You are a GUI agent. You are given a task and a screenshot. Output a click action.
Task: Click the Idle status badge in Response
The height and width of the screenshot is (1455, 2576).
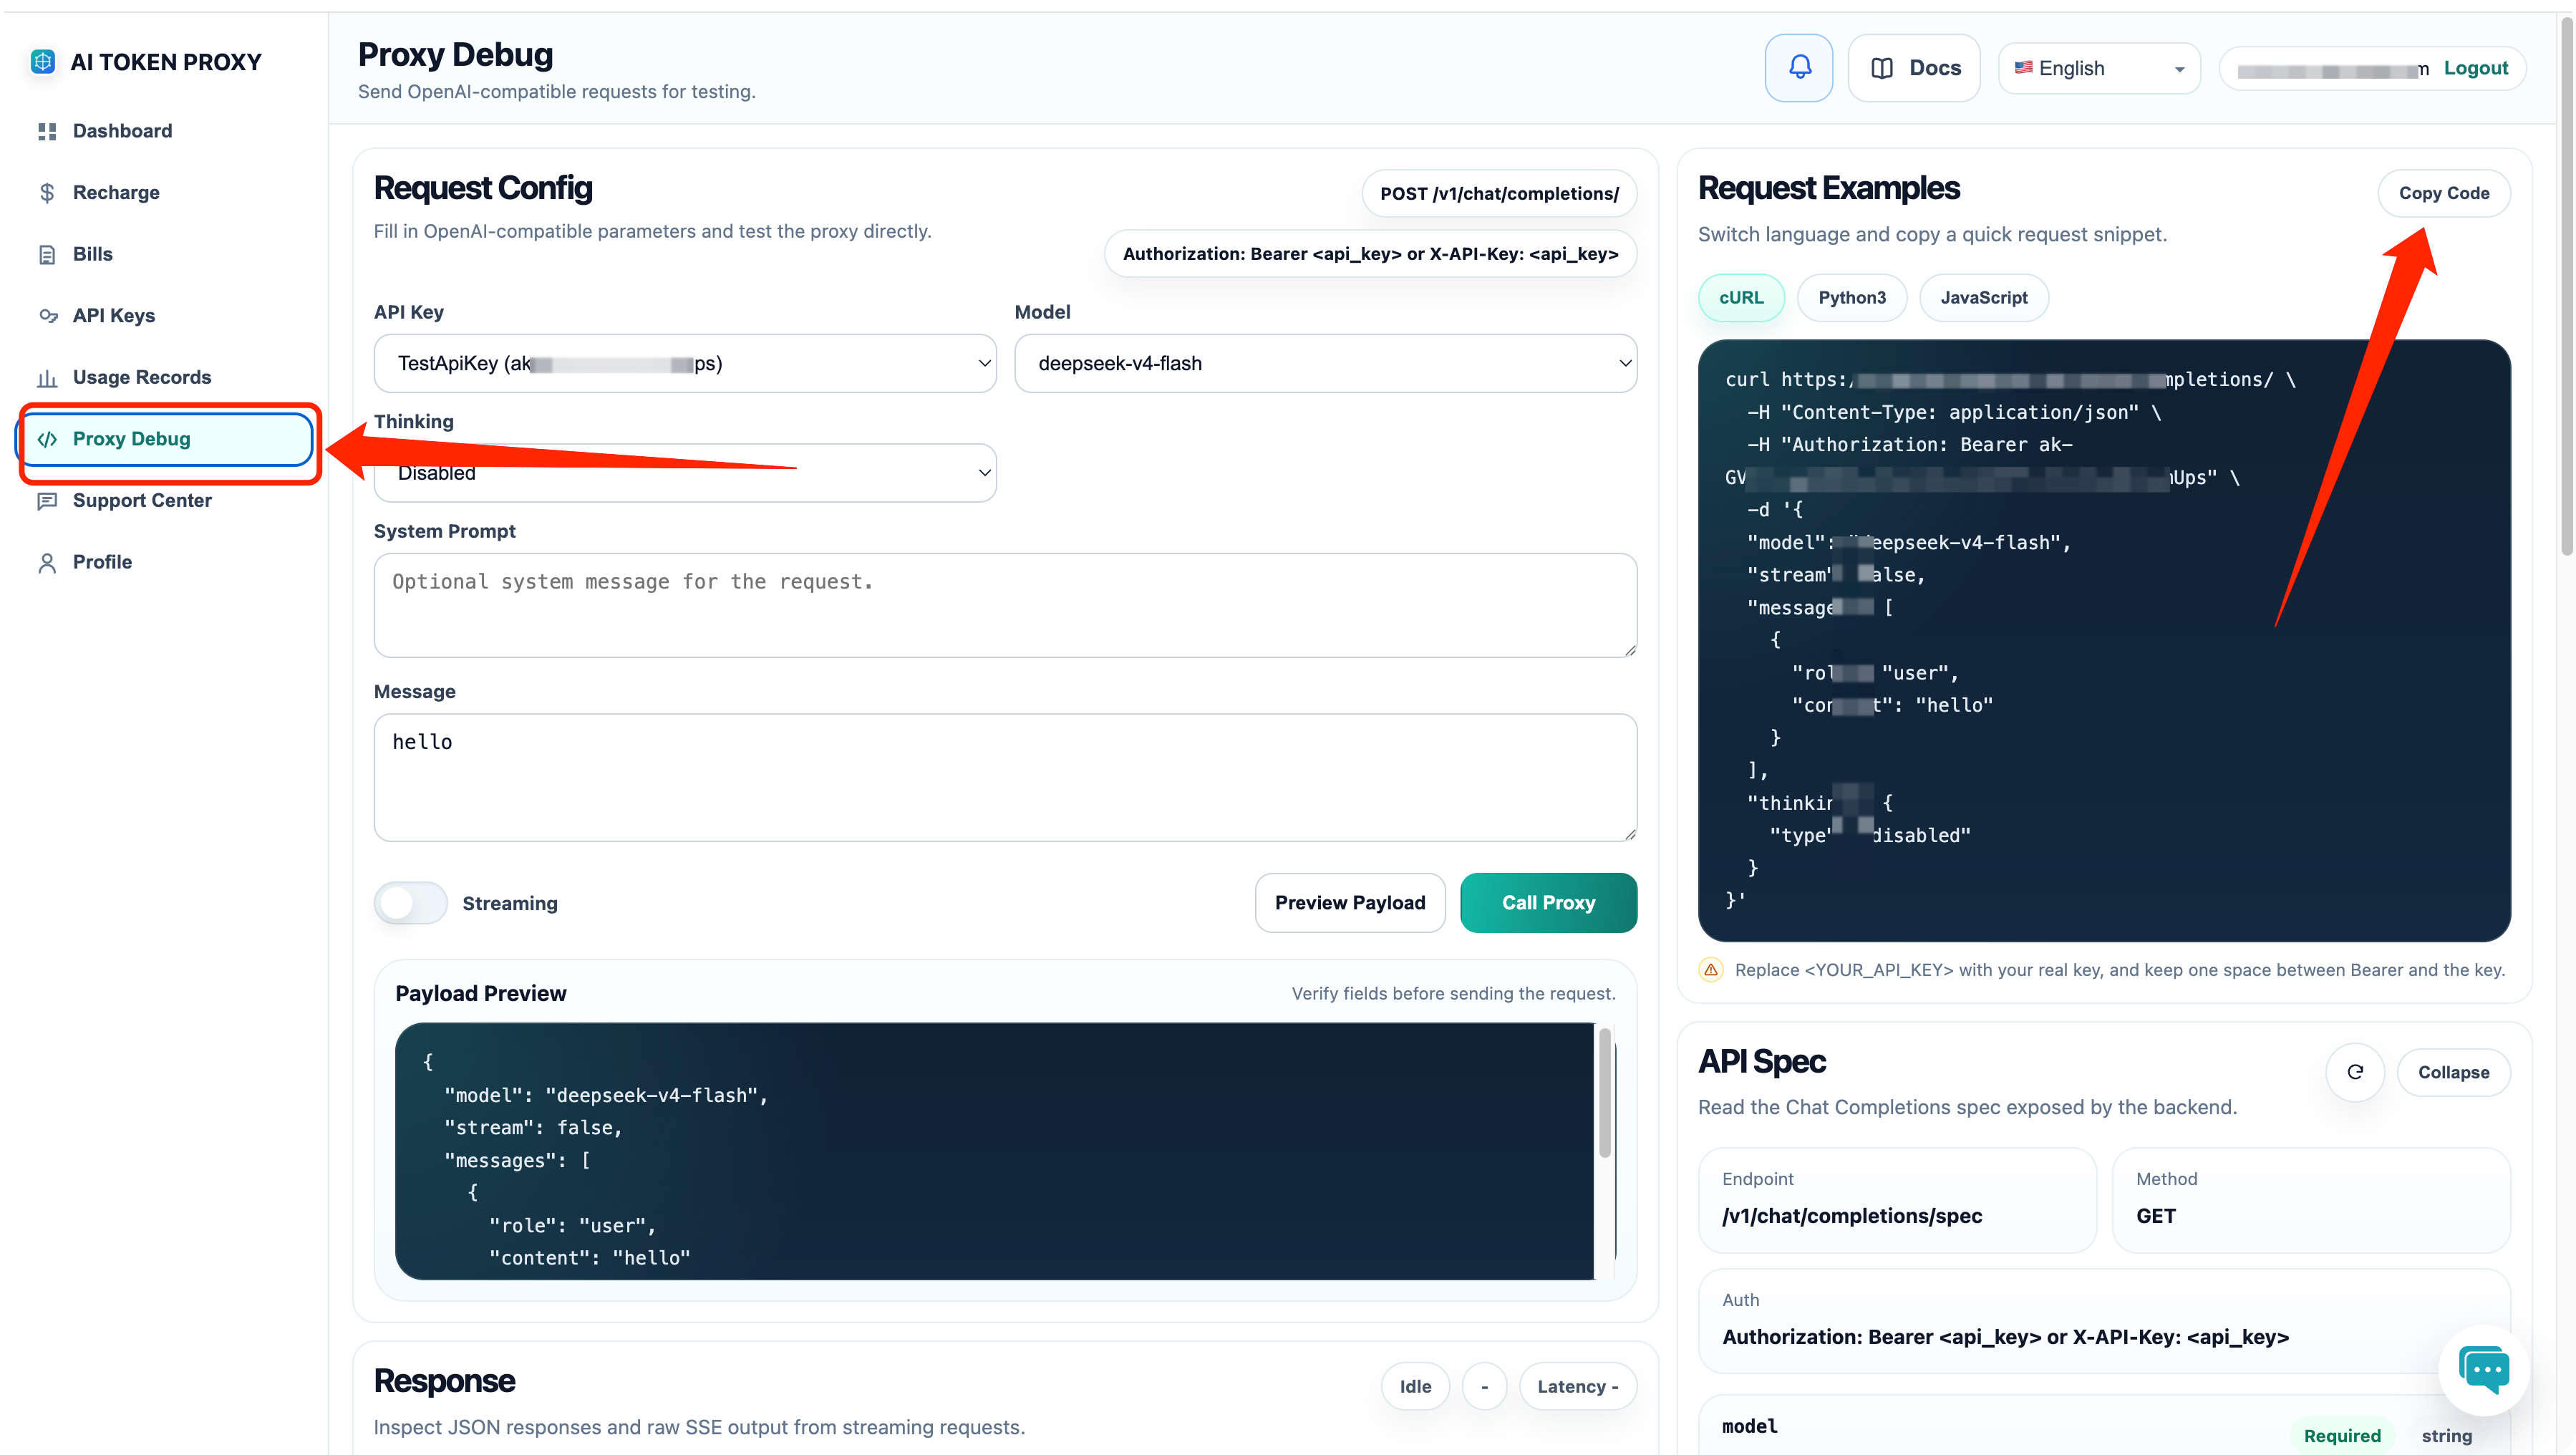pos(1415,1386)
